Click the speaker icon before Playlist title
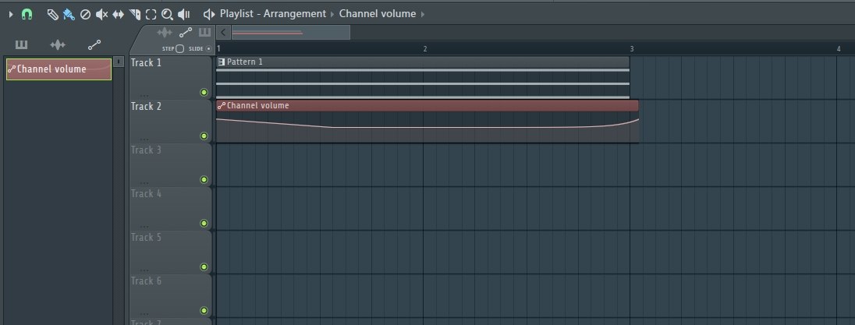This screenshot has height=325, width=855. coord(209,14)
